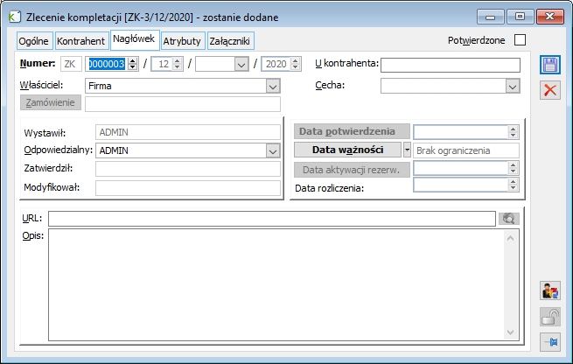This screenshot has width=573, height=364.
Task: Pin the window with the pushpin icon
Action: point(550,342)
